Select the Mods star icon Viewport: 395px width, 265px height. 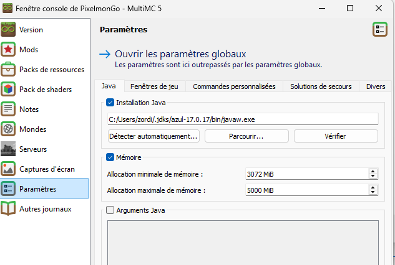9,50
